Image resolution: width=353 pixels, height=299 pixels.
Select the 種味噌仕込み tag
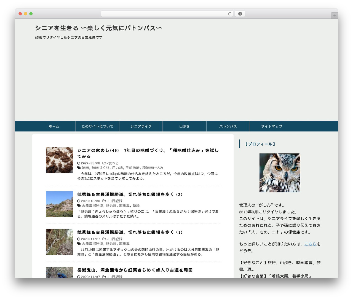(x=153, y=168)
